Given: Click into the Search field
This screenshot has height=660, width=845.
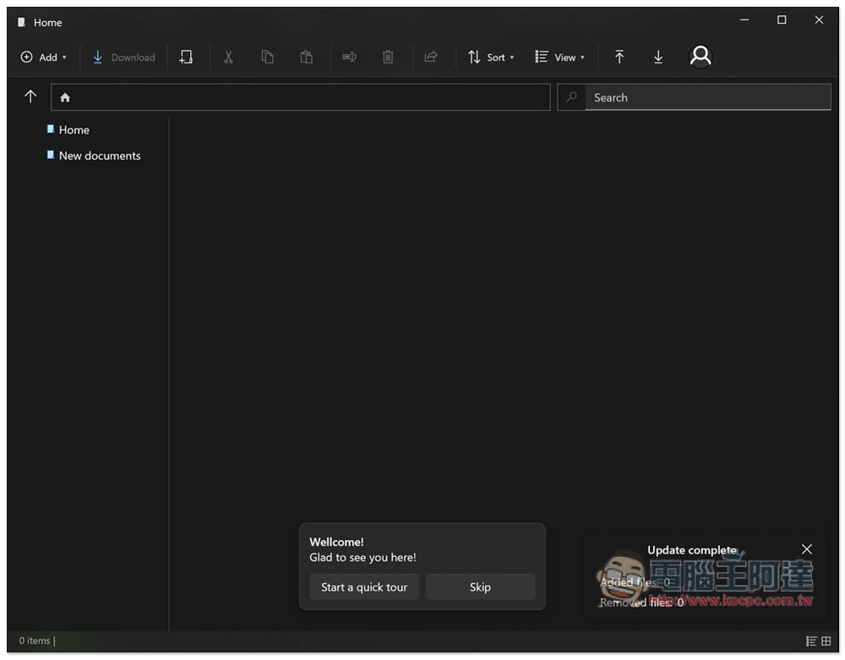Looking at the screenshot, I should tap(706, 98).
